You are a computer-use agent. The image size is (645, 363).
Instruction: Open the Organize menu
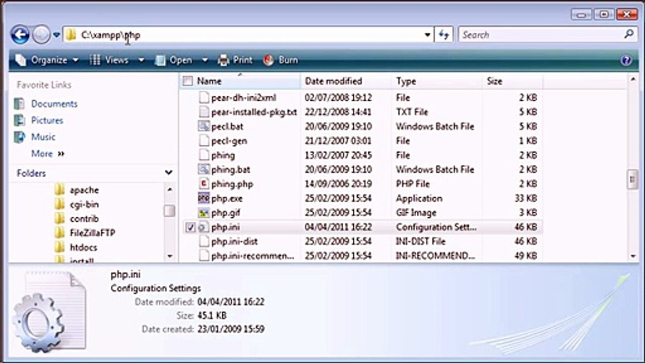click(47, 60)
